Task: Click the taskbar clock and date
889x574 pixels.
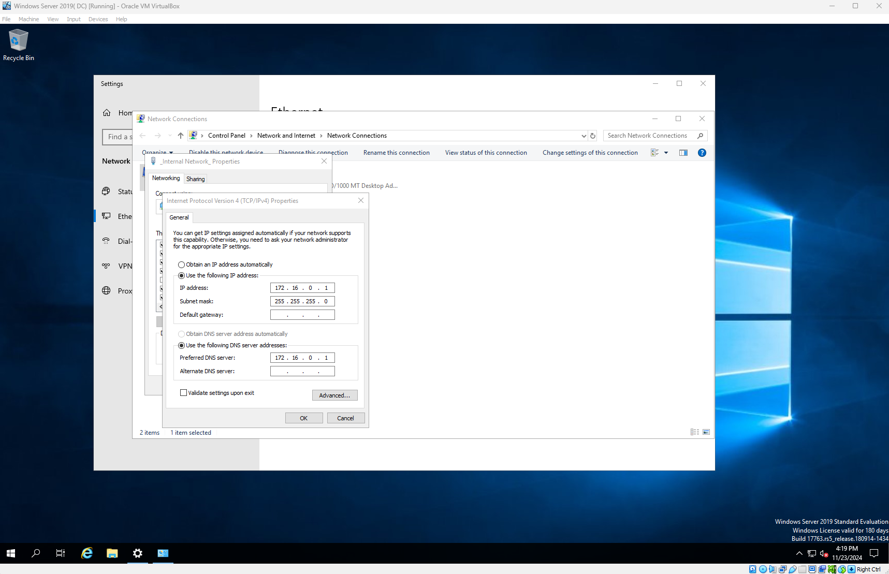Action: click(847, 553)
